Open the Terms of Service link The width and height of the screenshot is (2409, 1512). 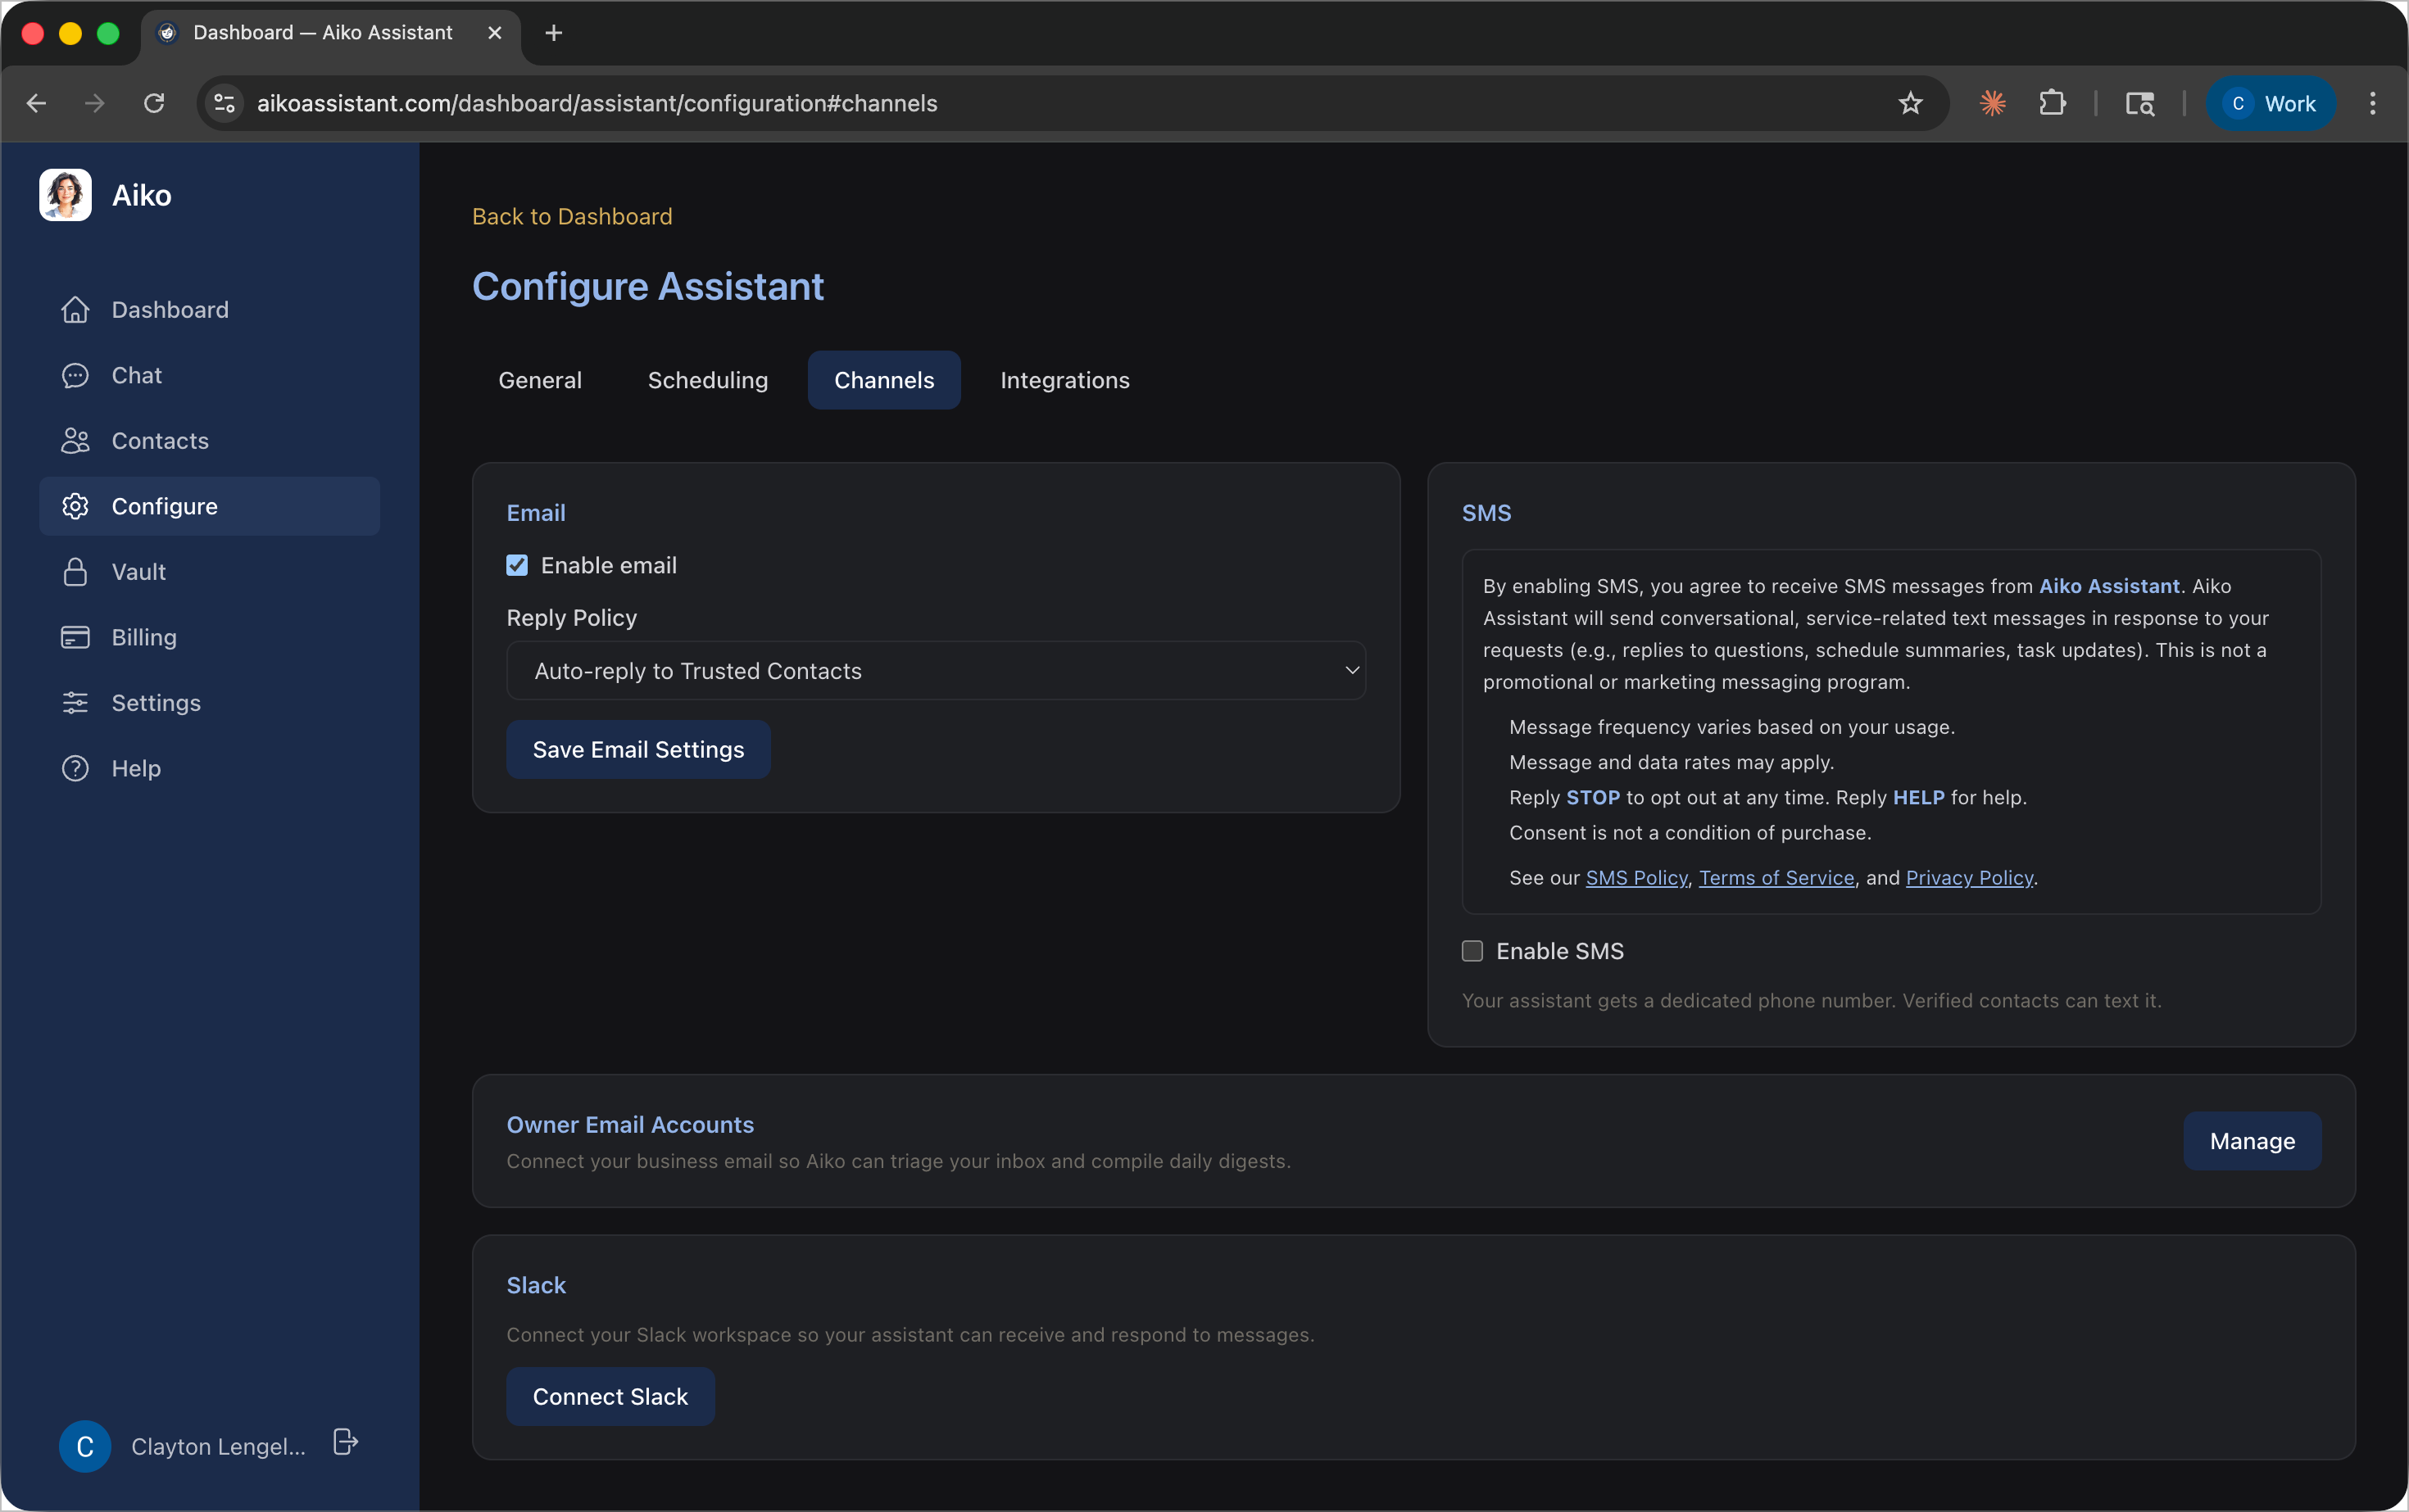click(1776, 878)
